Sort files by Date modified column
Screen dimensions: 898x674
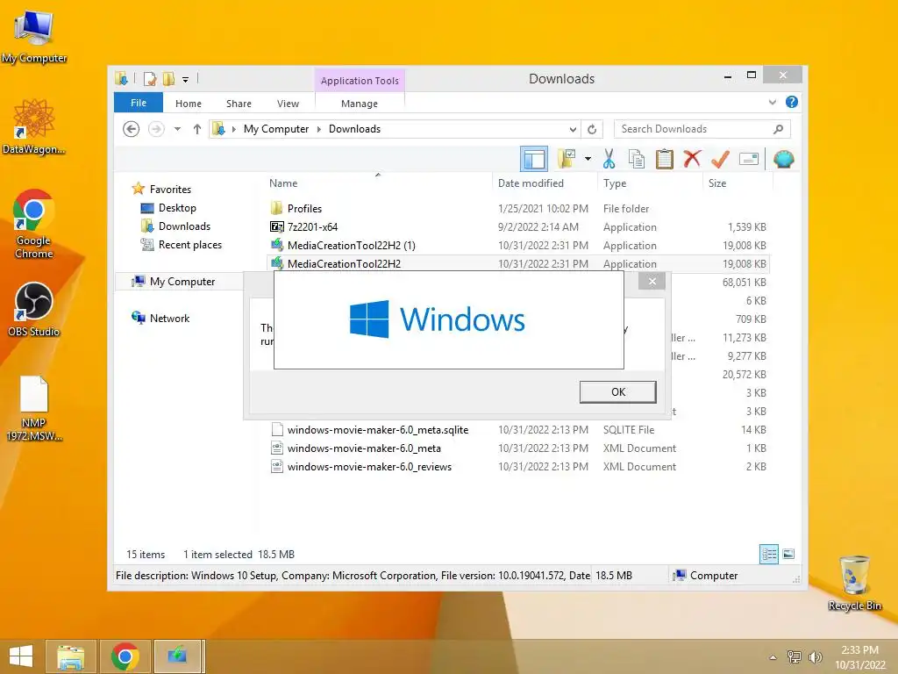tap(545, 183)
